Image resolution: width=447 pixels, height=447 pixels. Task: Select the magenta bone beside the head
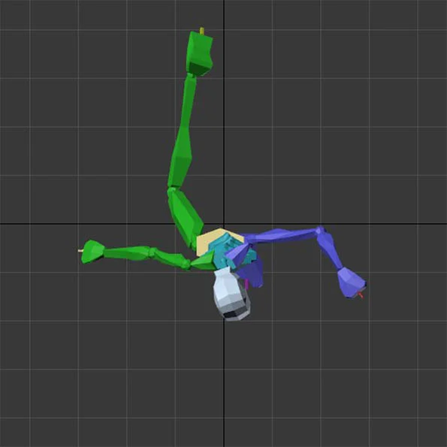246,284
